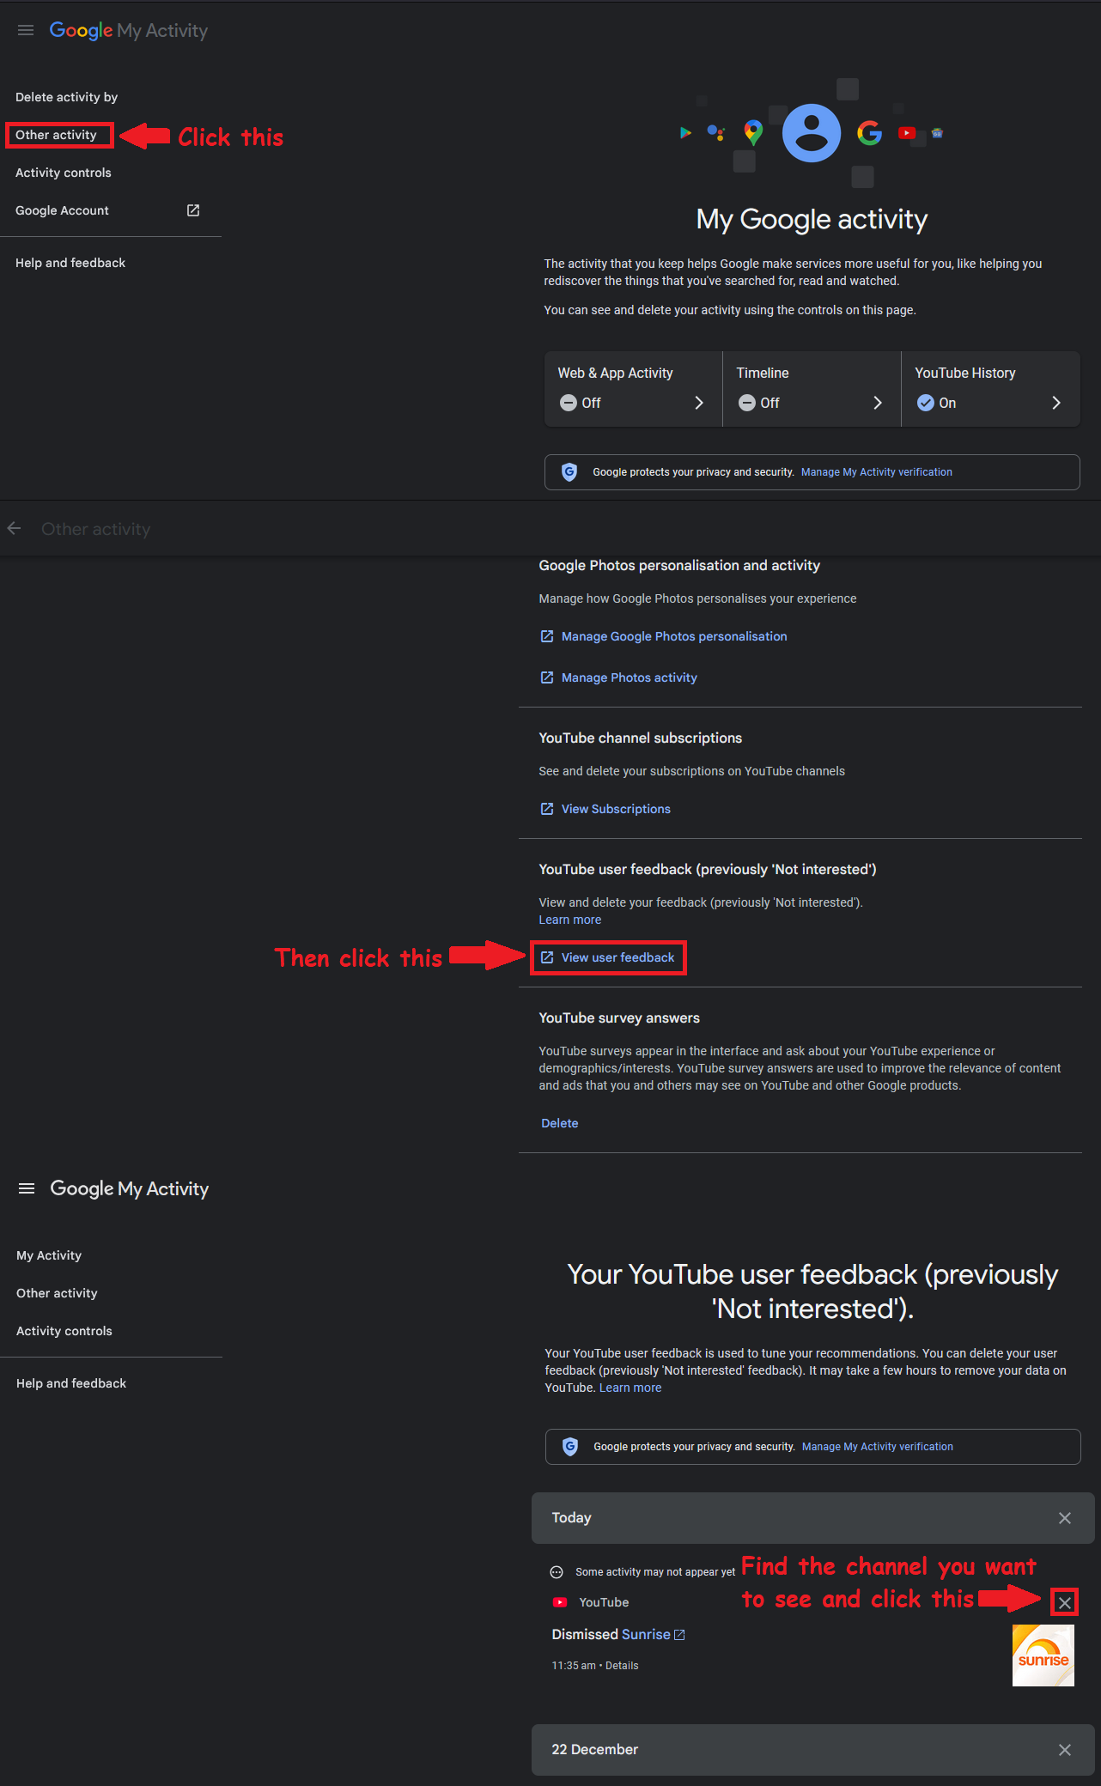Expand the Web & App Activity chevron
The image size is (1101, 1786).
point(699,403)
